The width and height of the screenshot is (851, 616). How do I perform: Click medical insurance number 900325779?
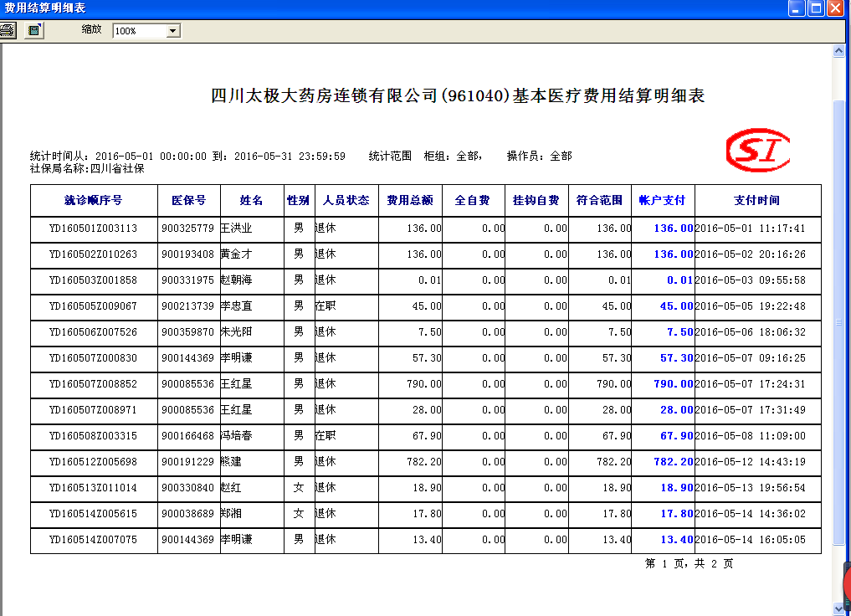(x=187, y=228)
